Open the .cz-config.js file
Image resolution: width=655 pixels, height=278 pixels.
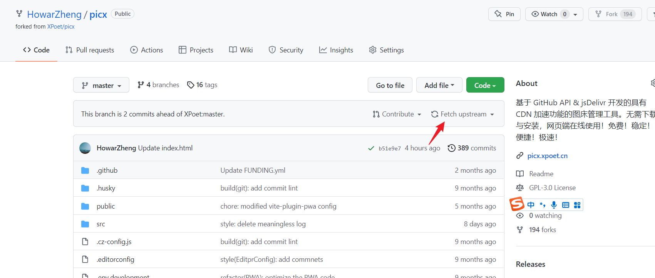(114, 242)
